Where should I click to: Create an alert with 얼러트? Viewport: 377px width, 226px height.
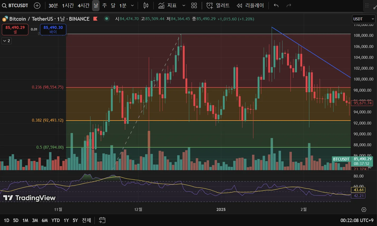click(x=218, y=6)
